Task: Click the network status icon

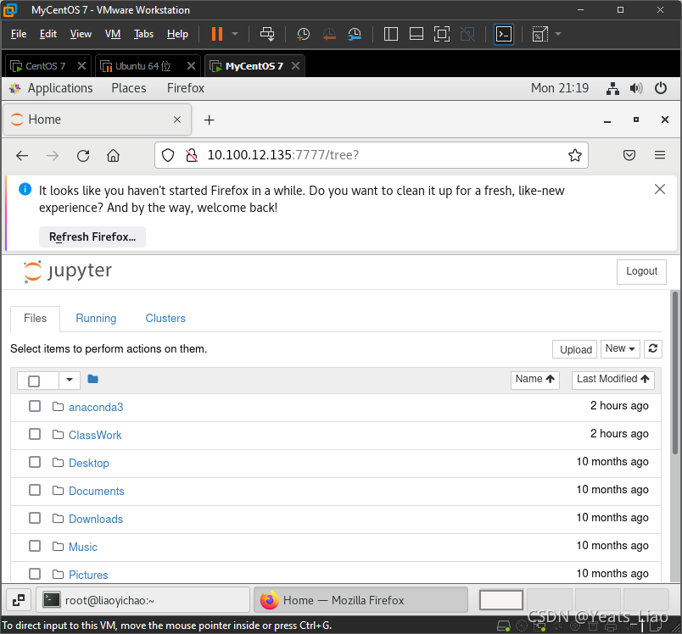Action: (612, 89)
